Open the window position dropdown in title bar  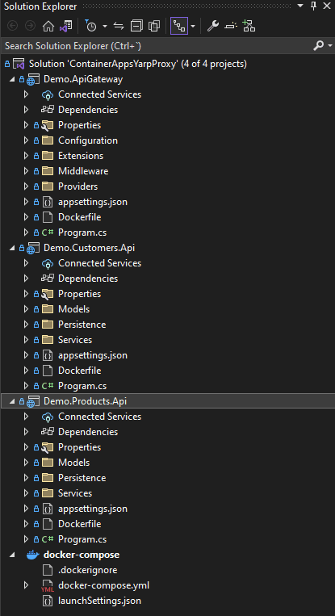point(300,6)
